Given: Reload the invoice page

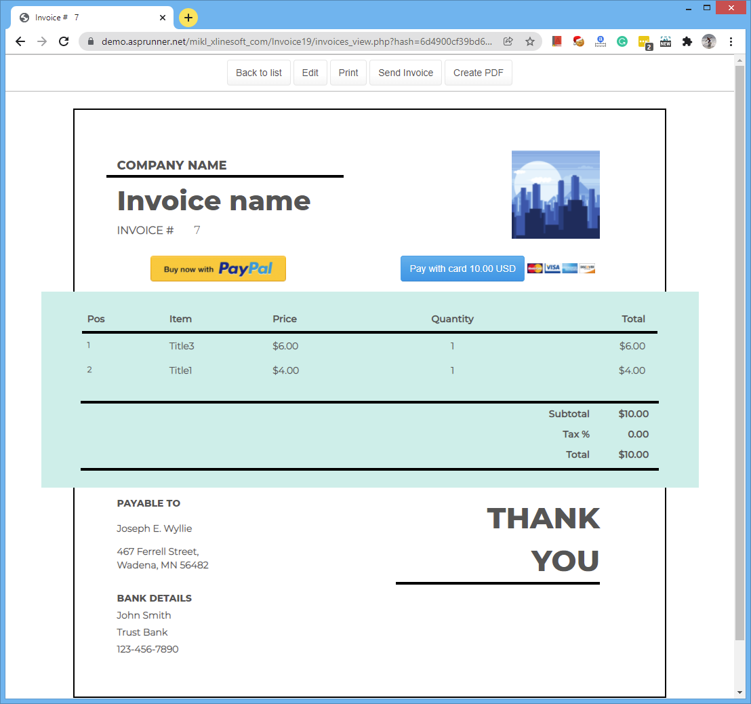Looking at the screenshot, I should coord(64,41).
